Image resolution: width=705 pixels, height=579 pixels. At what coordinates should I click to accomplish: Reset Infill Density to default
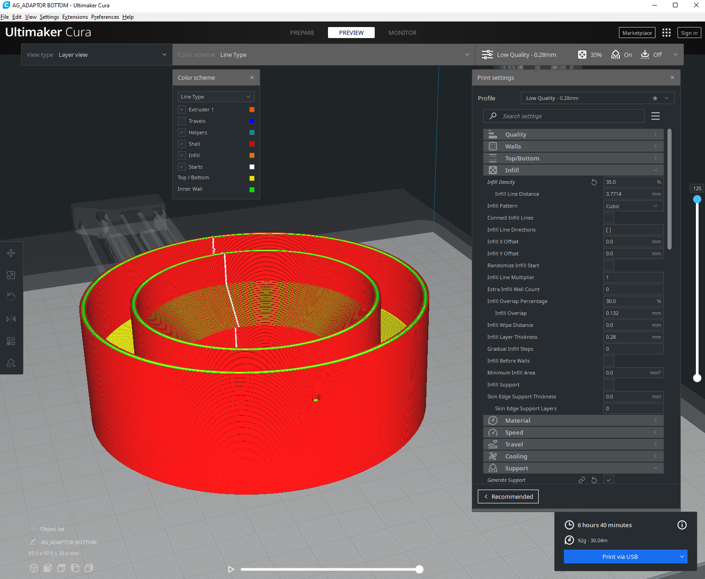(x=594, y=182)
